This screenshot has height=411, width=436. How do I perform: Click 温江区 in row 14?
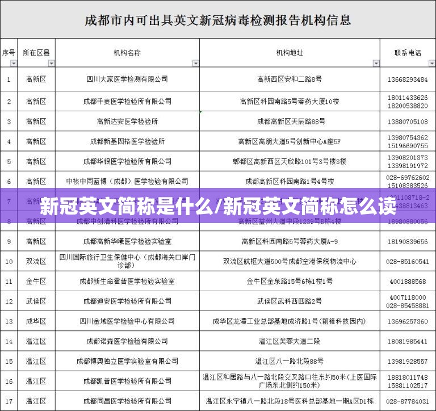tap(36, 341)
